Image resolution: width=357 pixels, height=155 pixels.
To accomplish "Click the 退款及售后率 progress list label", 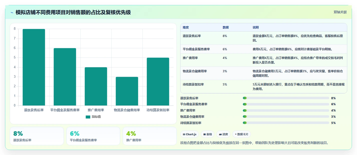I will coord(189,98).
